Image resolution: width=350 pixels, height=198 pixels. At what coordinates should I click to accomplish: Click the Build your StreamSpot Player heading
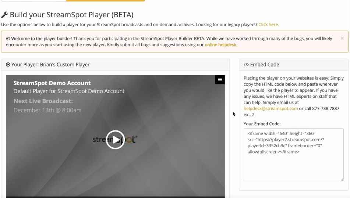click(x=72, y=15)
